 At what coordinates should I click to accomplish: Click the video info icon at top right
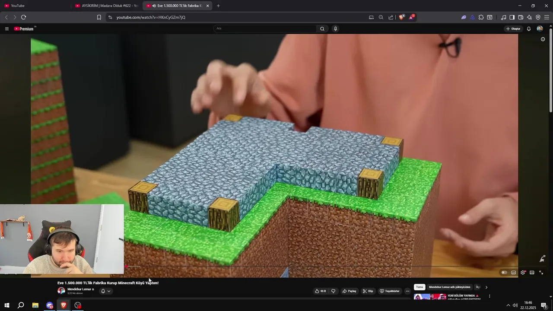pyautogui.click(x=543, y=39)
